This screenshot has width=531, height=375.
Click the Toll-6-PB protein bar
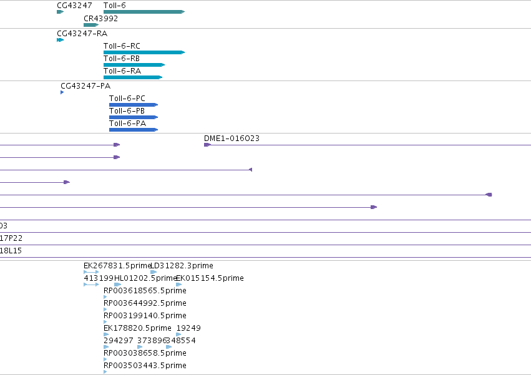tap(134, 117)
